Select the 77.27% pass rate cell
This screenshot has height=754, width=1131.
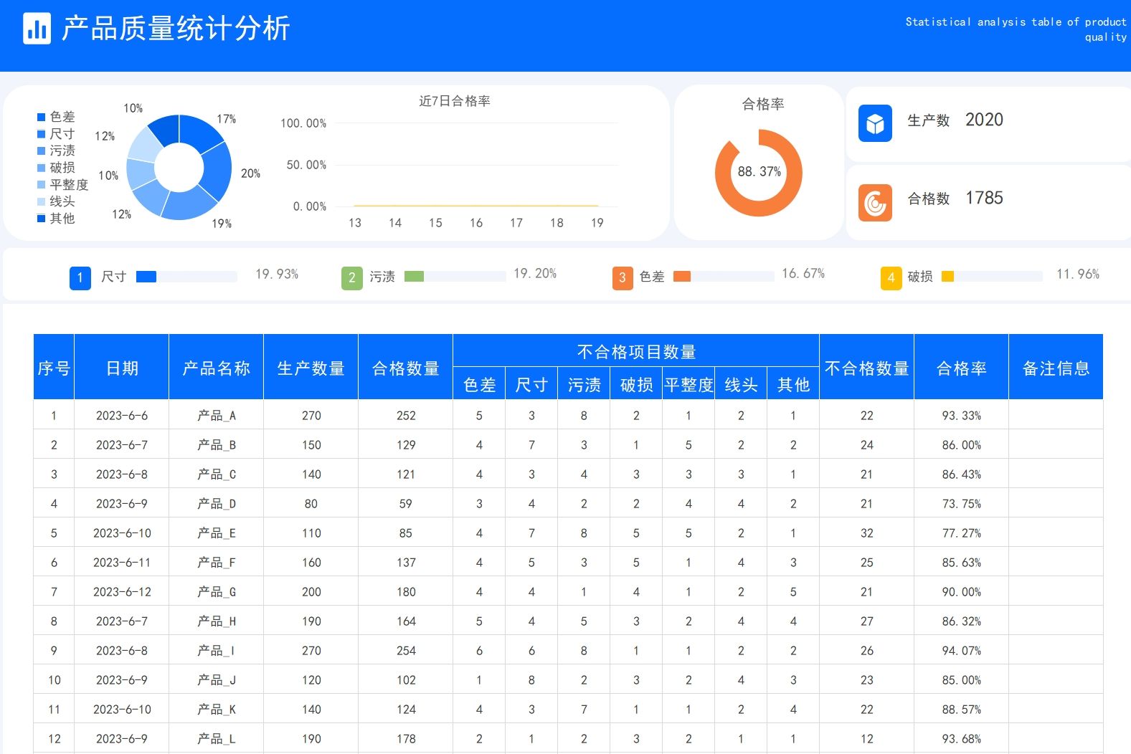point(962,533)
